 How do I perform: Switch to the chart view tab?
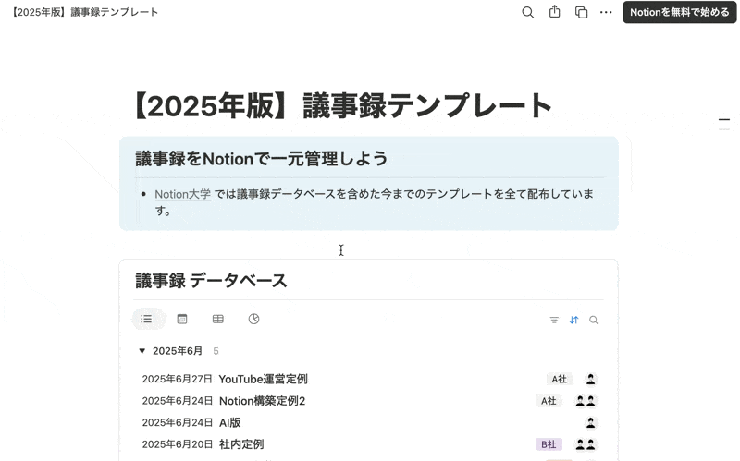point(253,319)
